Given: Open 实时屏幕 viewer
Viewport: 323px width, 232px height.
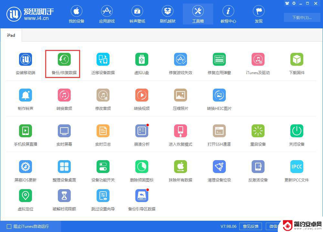Looking at the screenshot, I should point(64,131).
